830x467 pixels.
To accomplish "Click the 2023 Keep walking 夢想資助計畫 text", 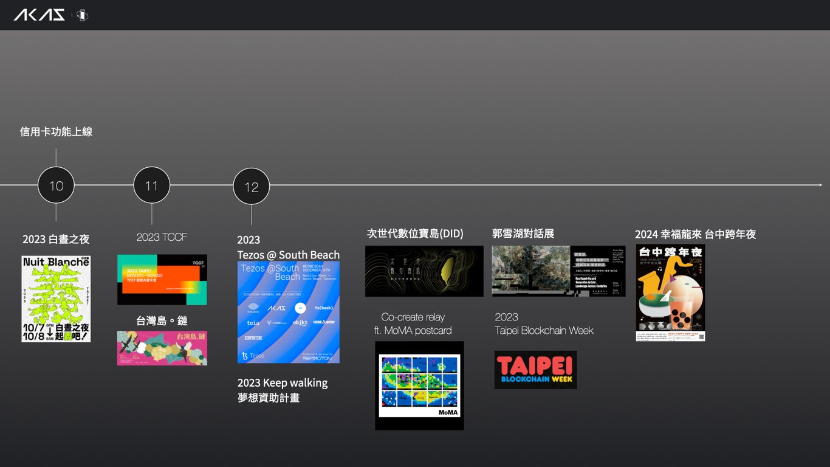I will (283, 390).
